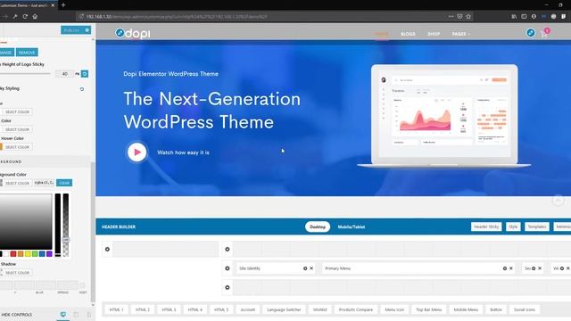Select the Mobile/Tablet tab in Header Builder
Screen dimensions: 571x321
pos(351,226)
